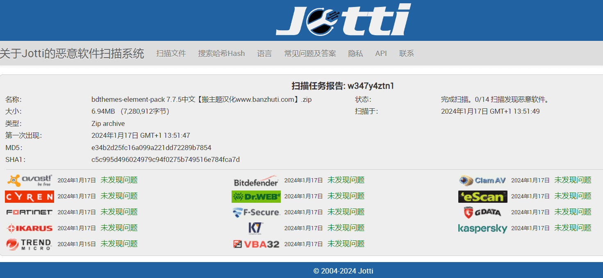Viewport: 603px width, 278px height.
Task: Click the G DATA scanner logo
Action: (x=483, y=212)
